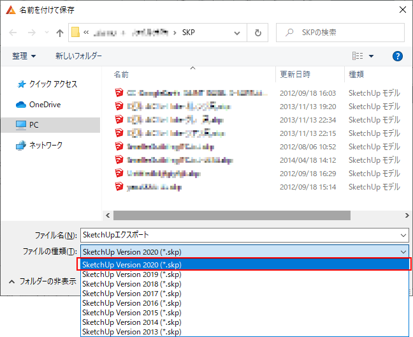Click the forward navigation arrow
Viewport: 413px width, 337px height.
click(32, 33)
